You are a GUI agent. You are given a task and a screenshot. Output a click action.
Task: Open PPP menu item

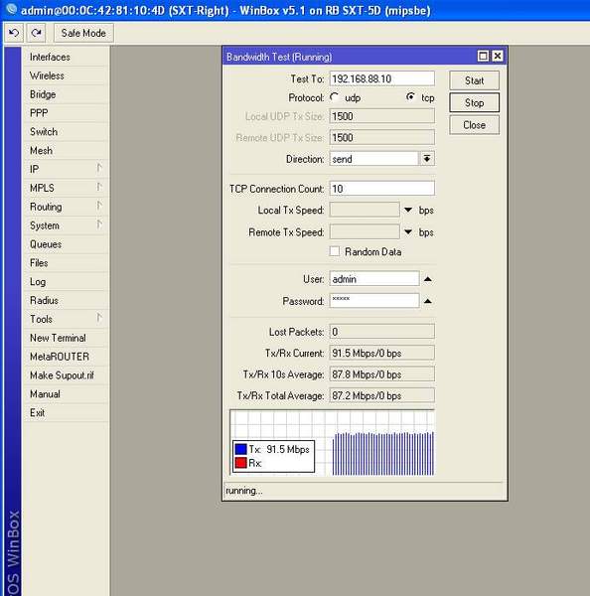click(x=67, y=113)
